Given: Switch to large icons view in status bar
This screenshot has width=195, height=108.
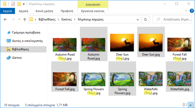Looking at the screenshot, I should 191,105.
